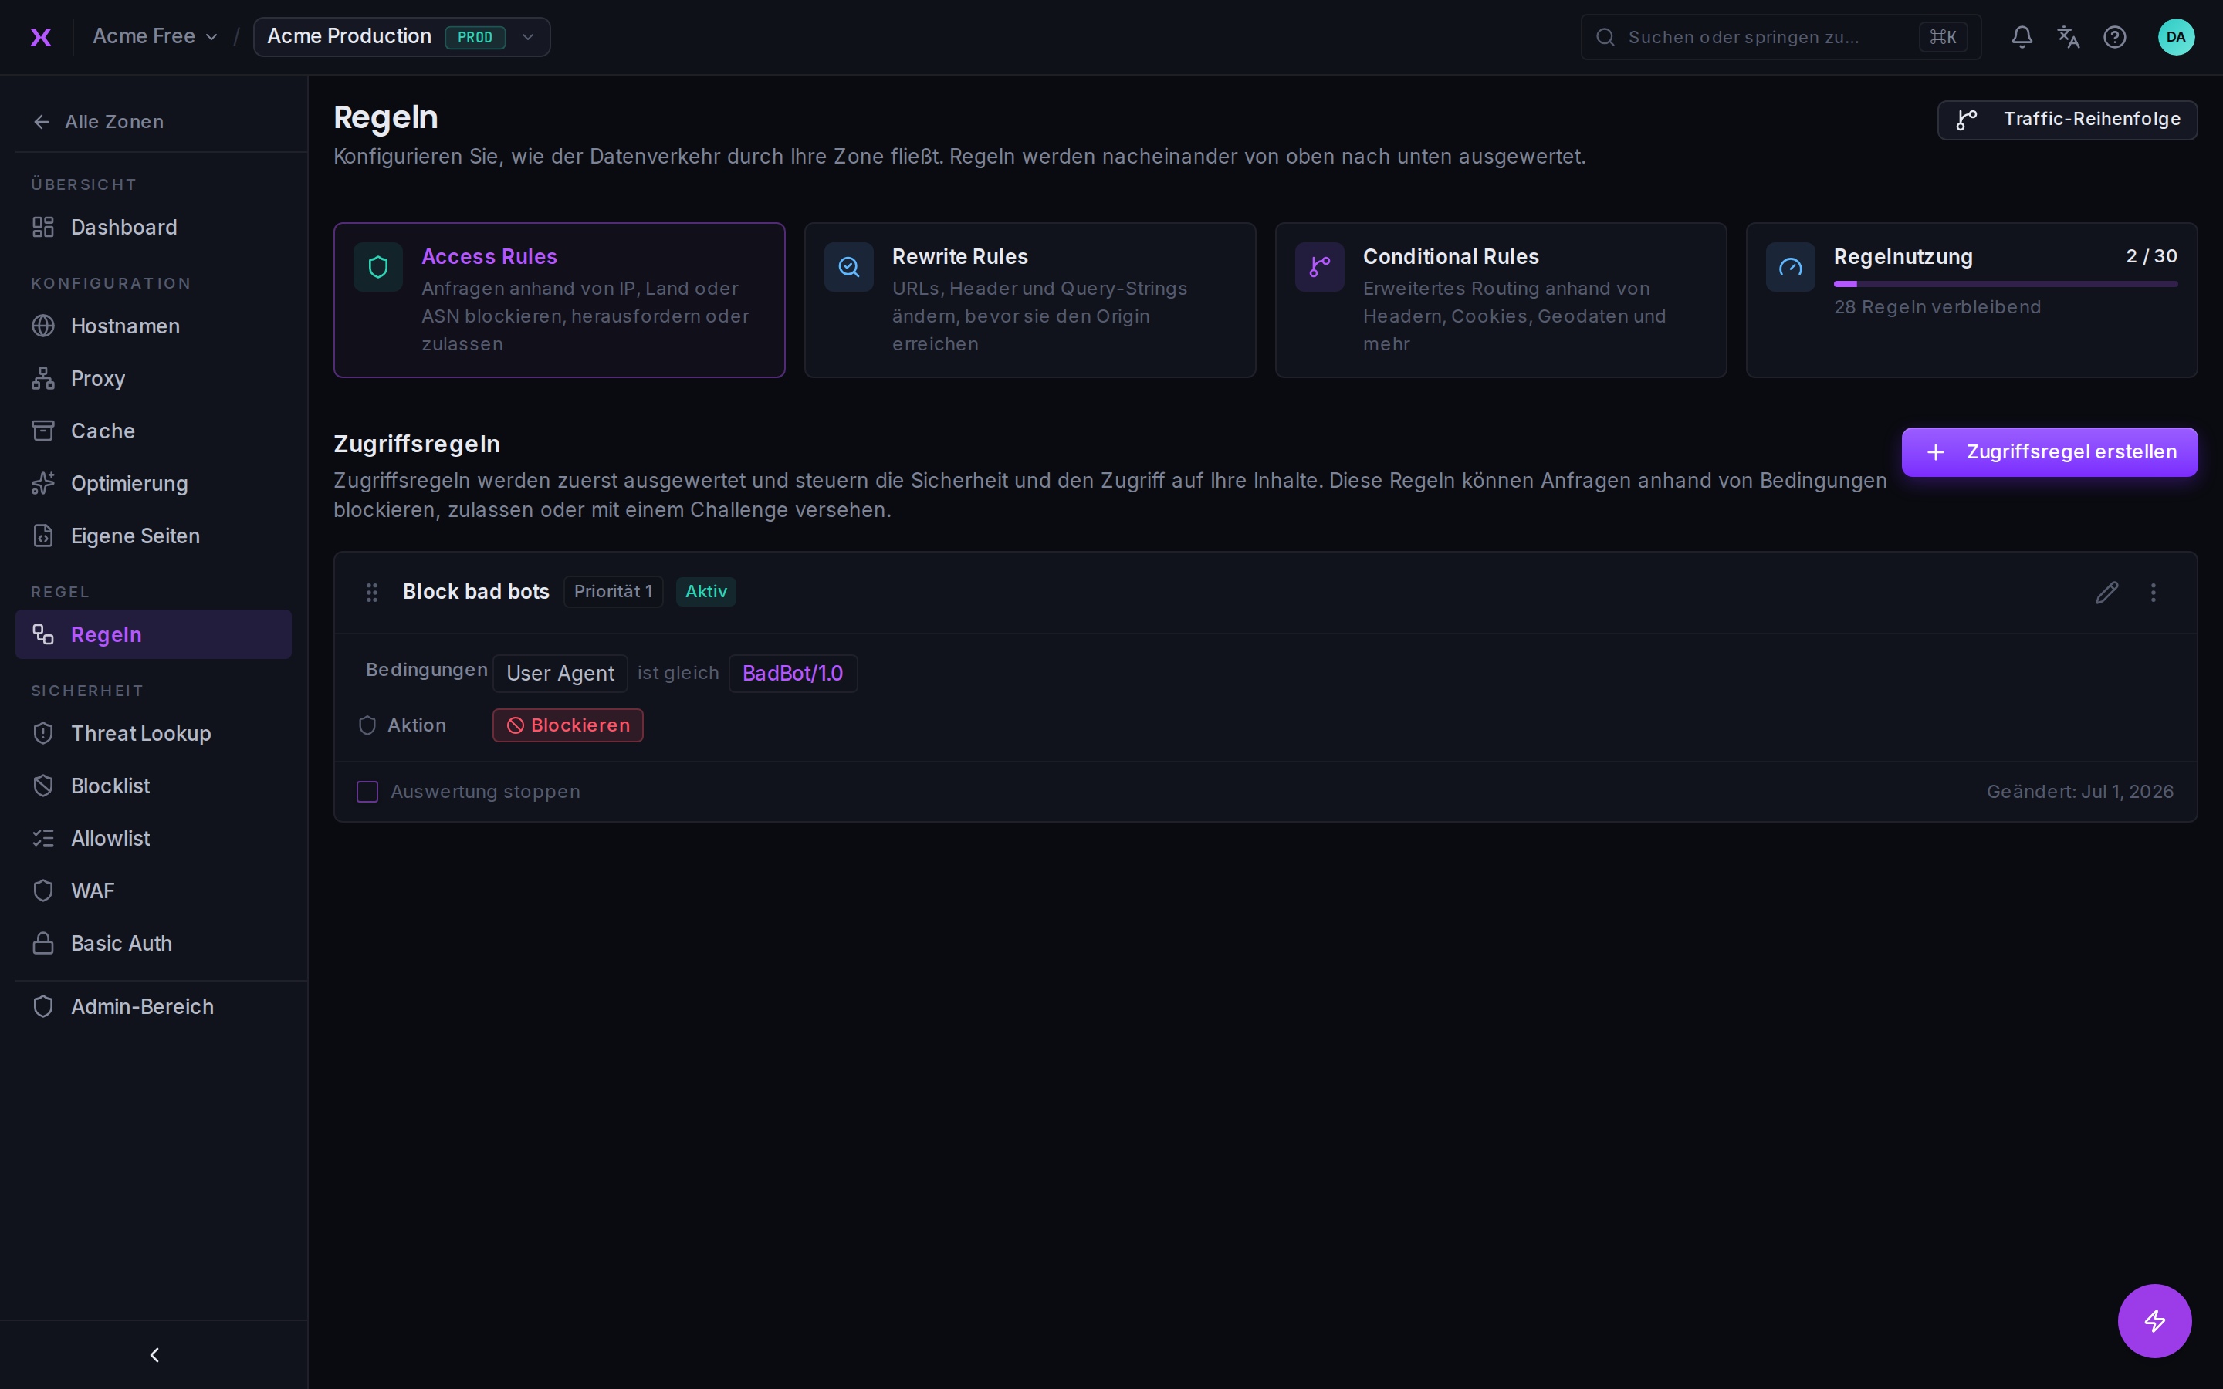
Task: Open the Traffic-Reihenfolge button
Action: point(2067,120)
